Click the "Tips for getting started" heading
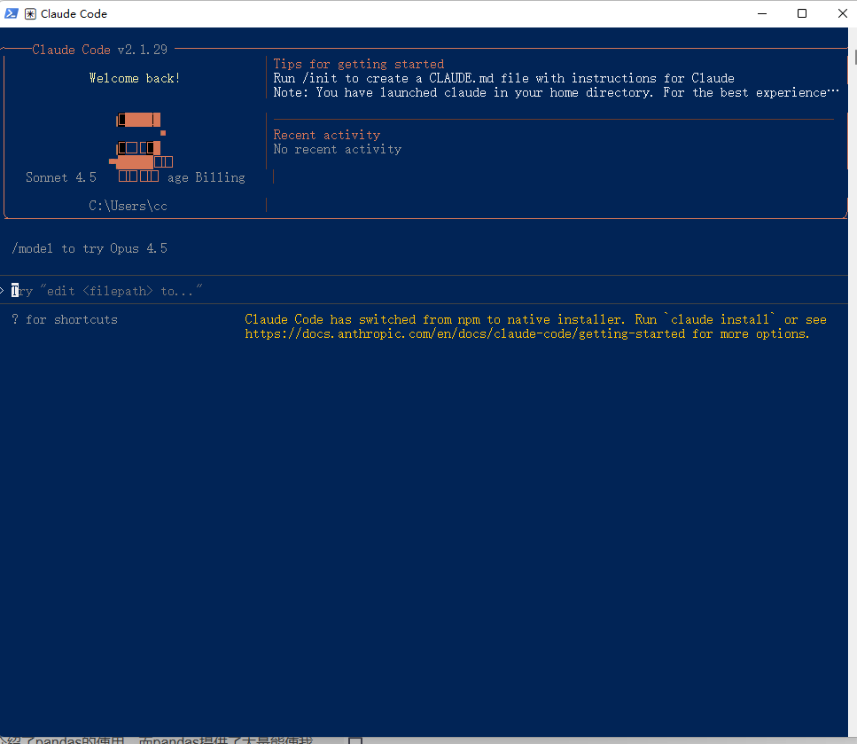The width and height of the screenshot is (857, 744). (x=359, y=64)
